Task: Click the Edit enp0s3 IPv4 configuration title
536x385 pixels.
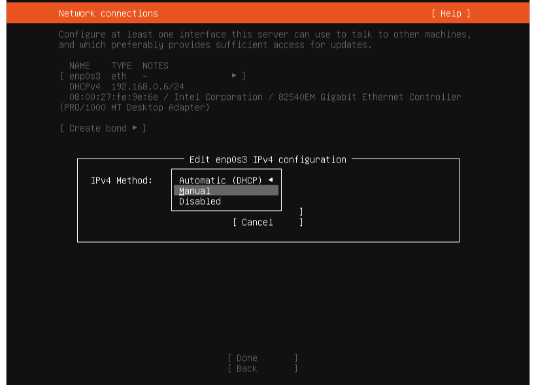Action: pos(267,160)
